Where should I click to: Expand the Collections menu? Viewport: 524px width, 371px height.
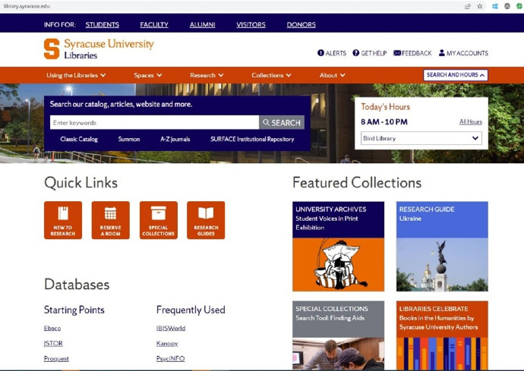(271, 75)
